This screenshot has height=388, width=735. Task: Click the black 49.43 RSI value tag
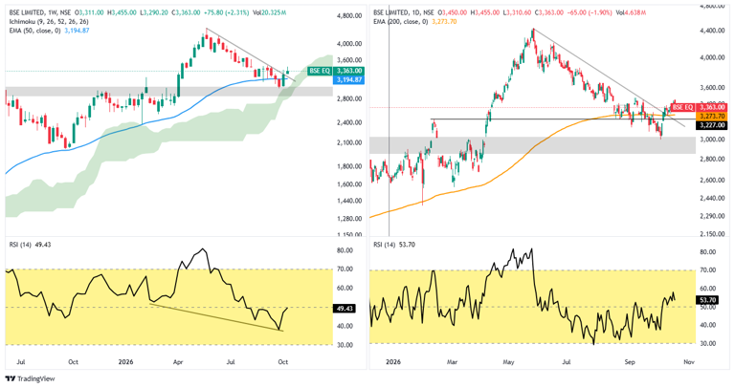pos(345,308)
